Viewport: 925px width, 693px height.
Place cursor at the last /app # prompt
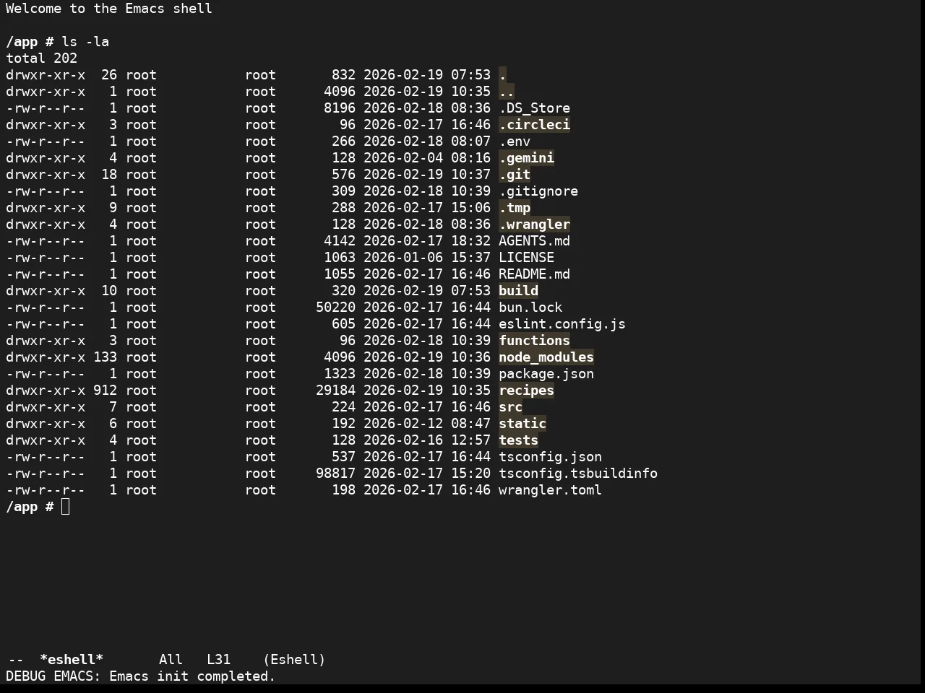tap(66, 507)
